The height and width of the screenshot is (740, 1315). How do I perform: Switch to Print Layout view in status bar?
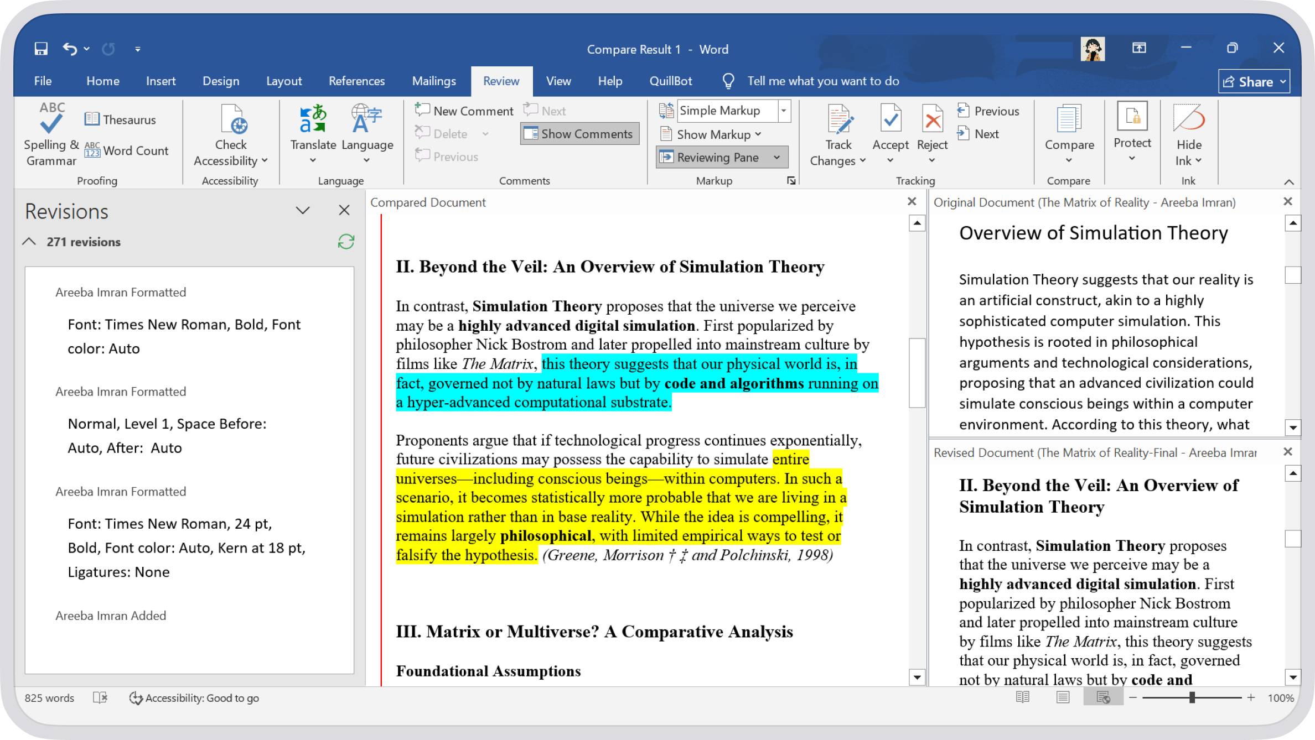[1063, 697]
